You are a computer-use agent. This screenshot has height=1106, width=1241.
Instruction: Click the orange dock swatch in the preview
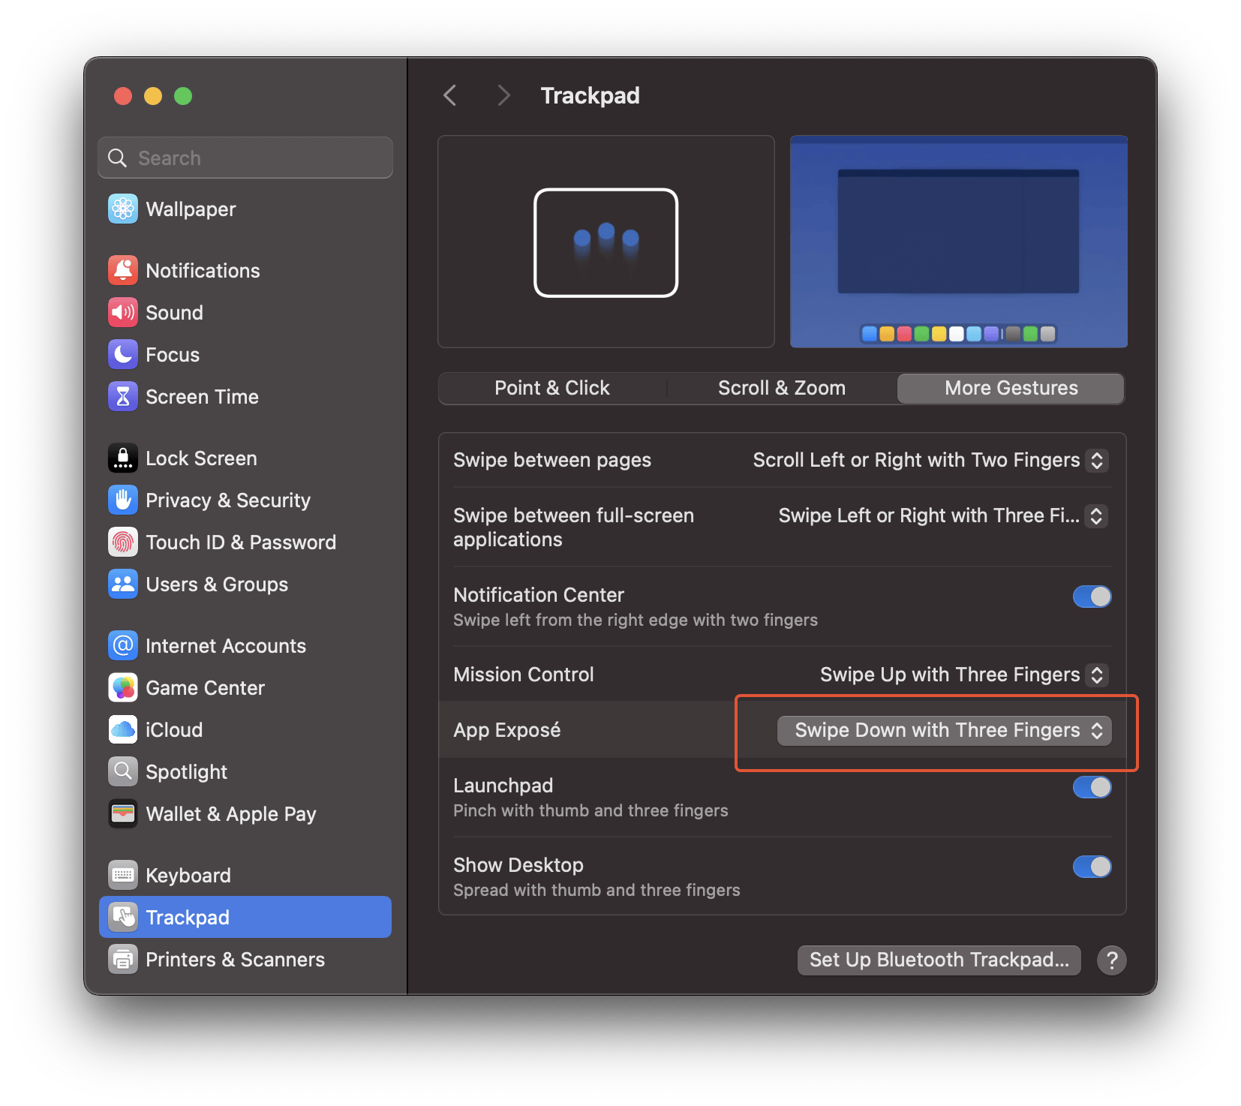tap(886, 334)
